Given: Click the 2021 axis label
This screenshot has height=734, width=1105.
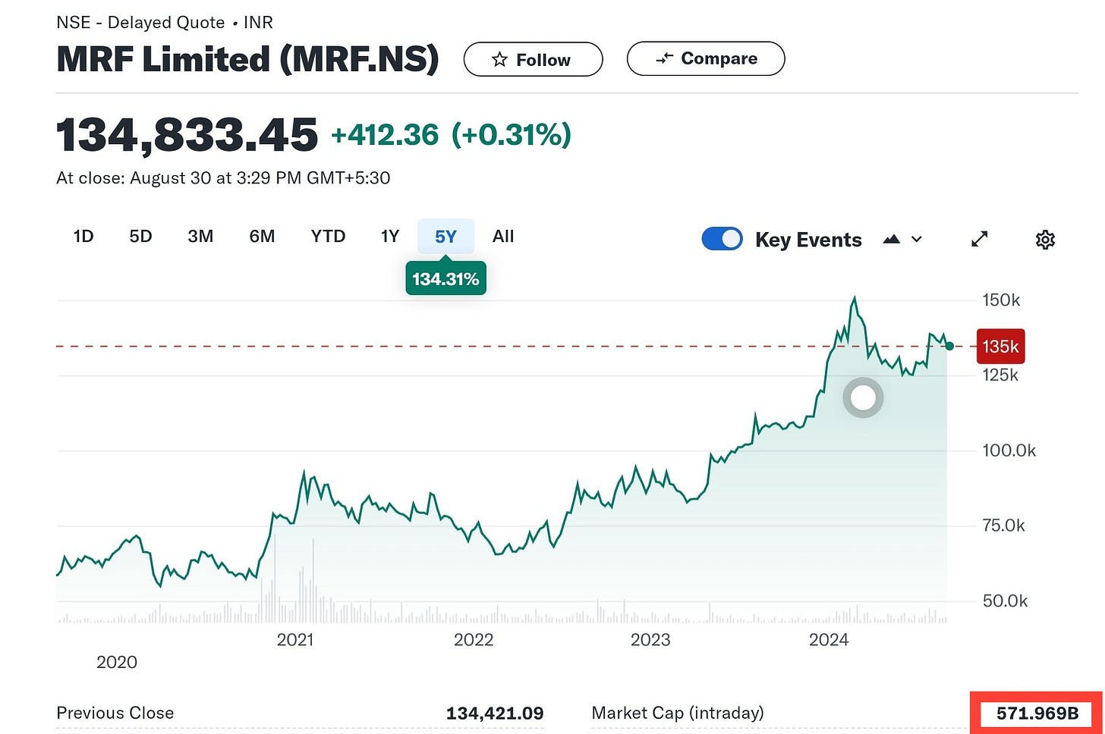Looking at the screenshot, I should 295,640.
